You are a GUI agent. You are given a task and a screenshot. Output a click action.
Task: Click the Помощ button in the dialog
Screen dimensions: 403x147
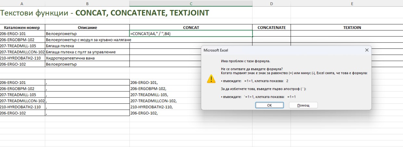pyautogui.click(x=303, y=105)
